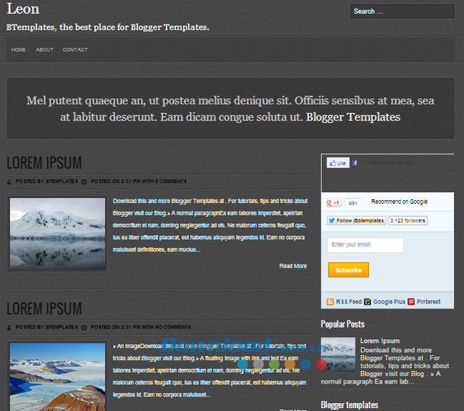
Task: Open Google Plus link
Action: click(389, 302)
